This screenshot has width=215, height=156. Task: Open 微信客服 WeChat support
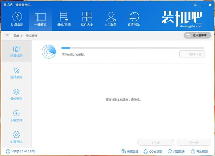(130, 152)
